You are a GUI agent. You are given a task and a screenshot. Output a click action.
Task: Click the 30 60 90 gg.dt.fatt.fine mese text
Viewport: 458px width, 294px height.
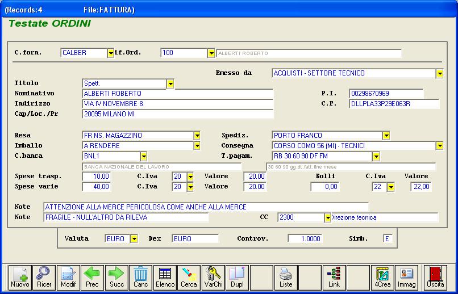coord(302,167)
